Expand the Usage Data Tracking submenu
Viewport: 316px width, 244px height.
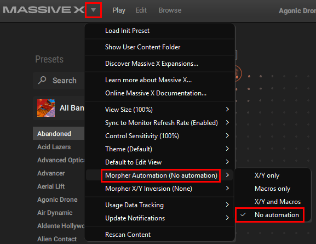point(159,205)
